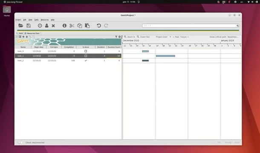This screenshot has width=260, height=153.
Task: Save the project with the floppy icon
Action: tap(29, 25)
